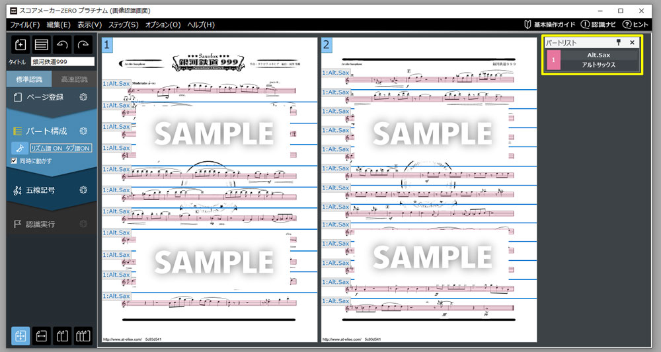661x352 pixels.
Task: Choose fit-to-width page view icon
Action: (41, 335)
